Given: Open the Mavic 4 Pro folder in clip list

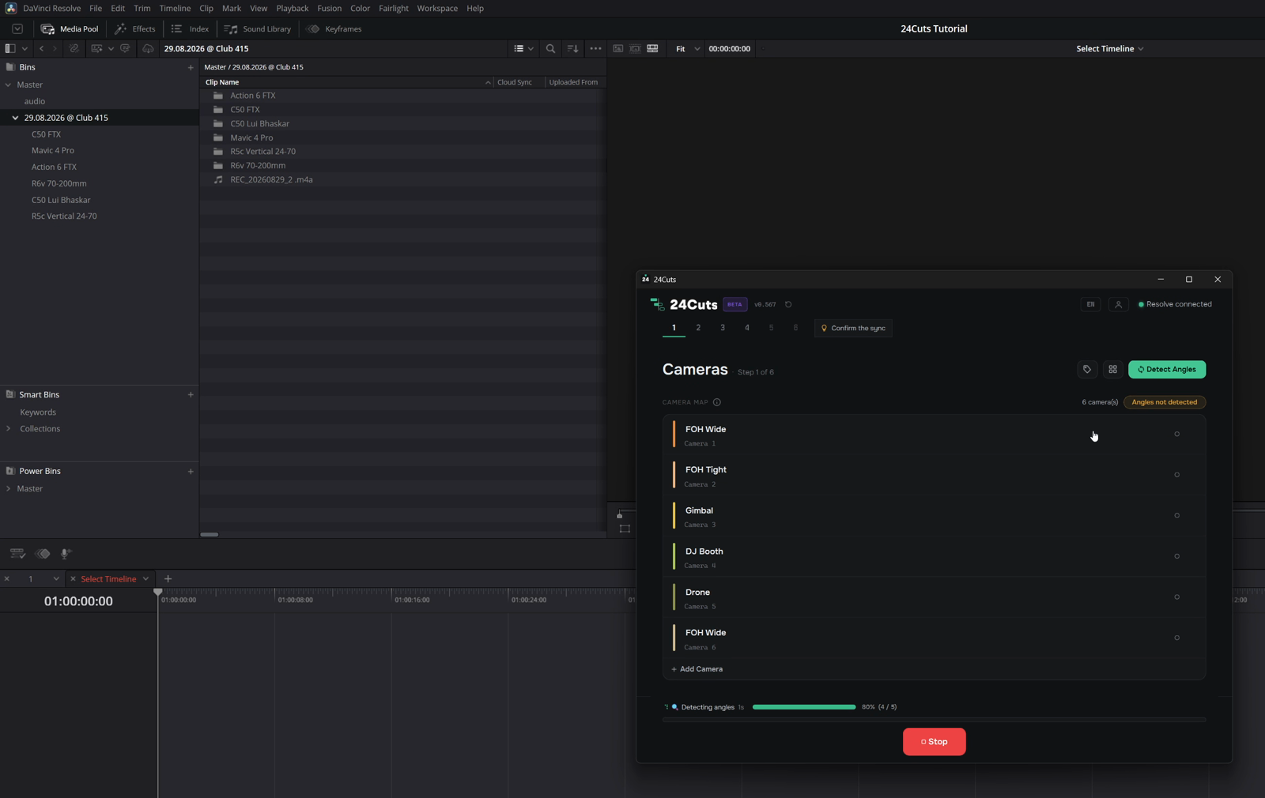Looking at the screenshot, I should 251,138.
